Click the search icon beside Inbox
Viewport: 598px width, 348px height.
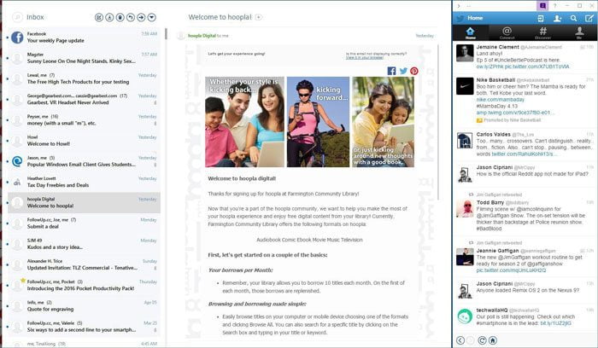18,17
